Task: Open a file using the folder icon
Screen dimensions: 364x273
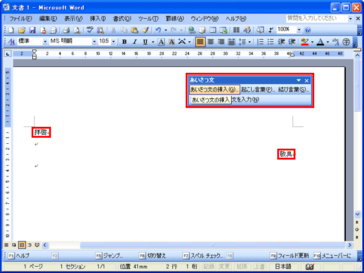Action: [x=22, y=30]
